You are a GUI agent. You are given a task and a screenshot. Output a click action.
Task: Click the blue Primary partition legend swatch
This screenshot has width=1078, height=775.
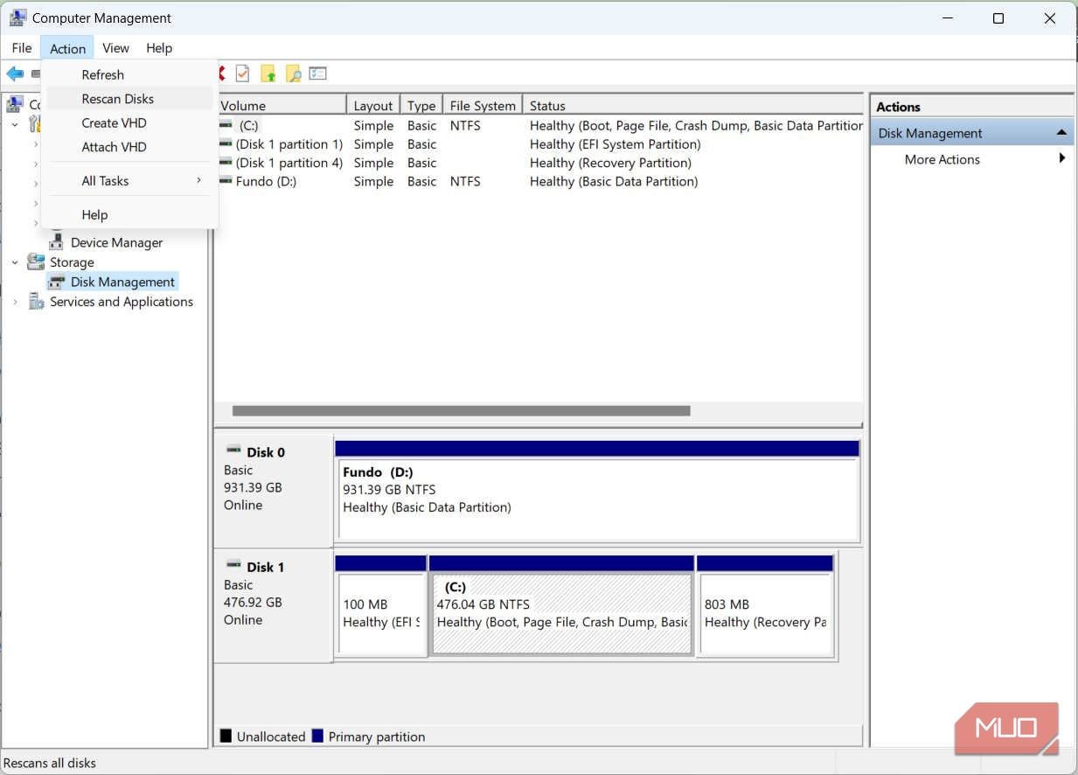coord(317,736)
